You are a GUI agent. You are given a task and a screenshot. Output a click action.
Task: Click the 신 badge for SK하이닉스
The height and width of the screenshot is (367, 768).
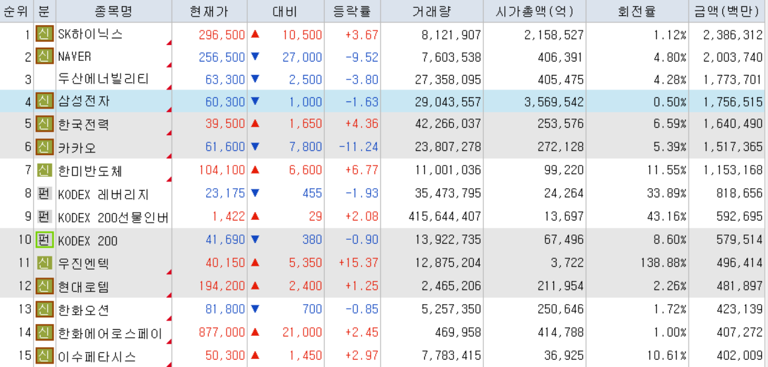coord(44,34)
